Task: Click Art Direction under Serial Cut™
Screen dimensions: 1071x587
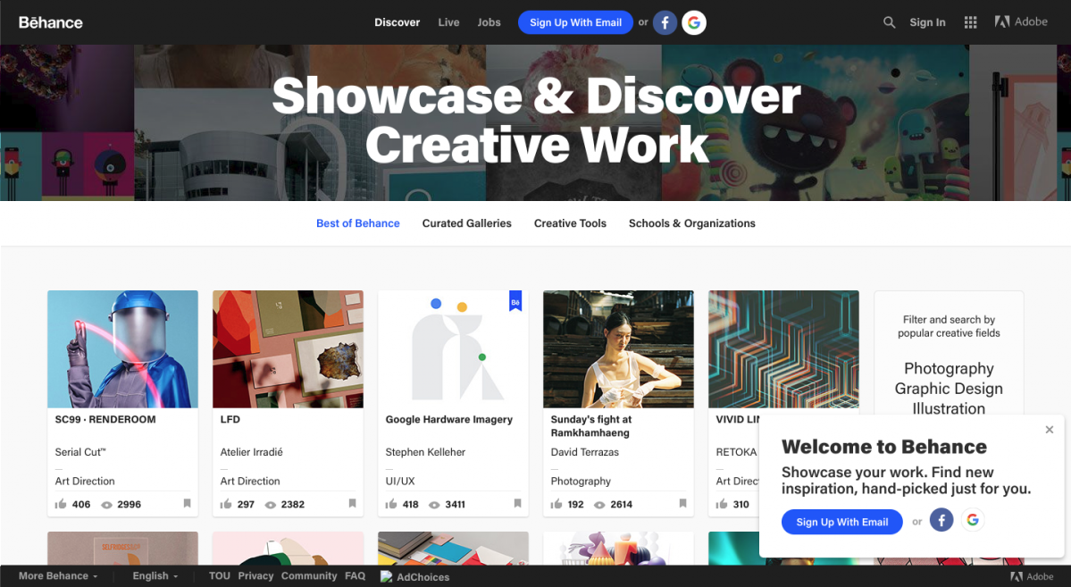Action: [85, 481]
